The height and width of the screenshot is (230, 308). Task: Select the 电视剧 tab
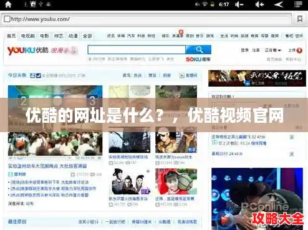28,36
